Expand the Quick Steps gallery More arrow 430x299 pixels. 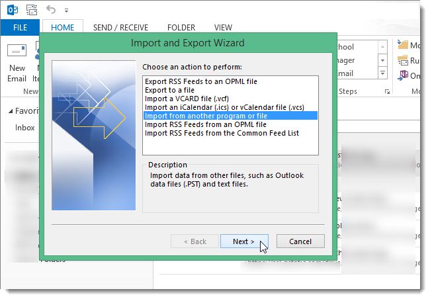tap(382, 73)
